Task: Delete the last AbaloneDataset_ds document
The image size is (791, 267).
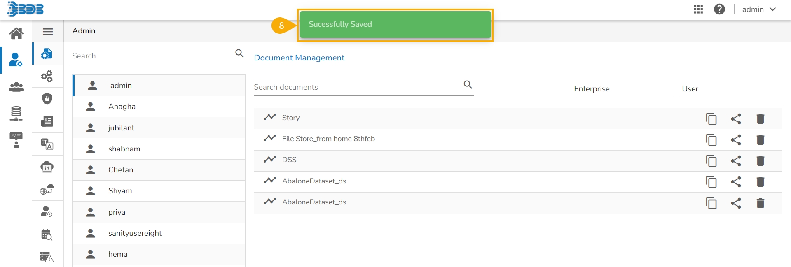Action: 761,203
